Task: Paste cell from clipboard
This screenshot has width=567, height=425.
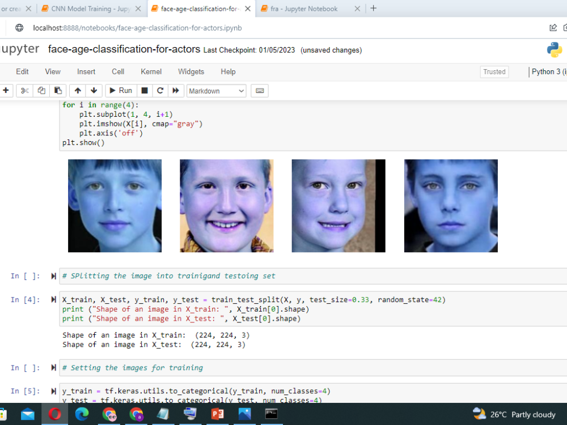Action: click(x=57, y=91)
